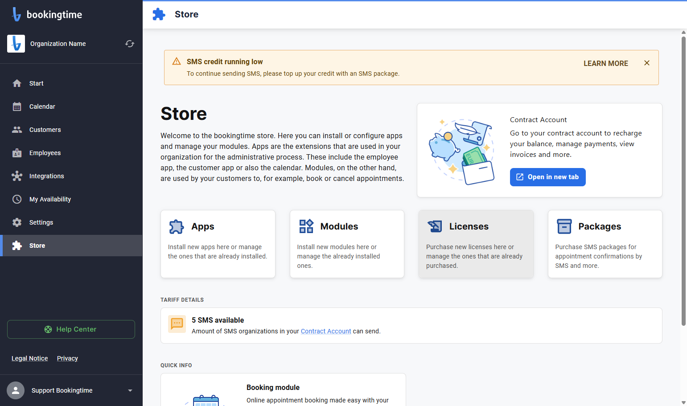Open the Help Center button

pyautogui.click(x=71, y=329)
